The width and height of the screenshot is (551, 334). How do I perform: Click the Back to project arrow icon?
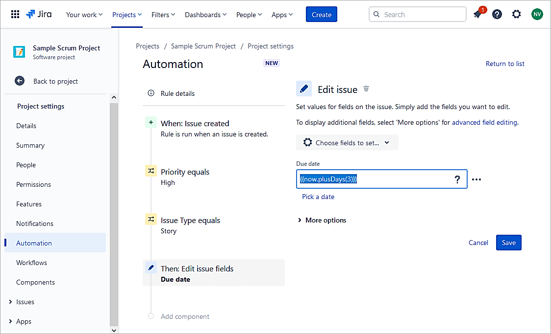[20, 81]
